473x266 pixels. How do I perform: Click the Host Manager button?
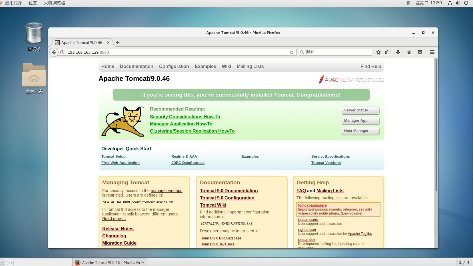[360, 131]
